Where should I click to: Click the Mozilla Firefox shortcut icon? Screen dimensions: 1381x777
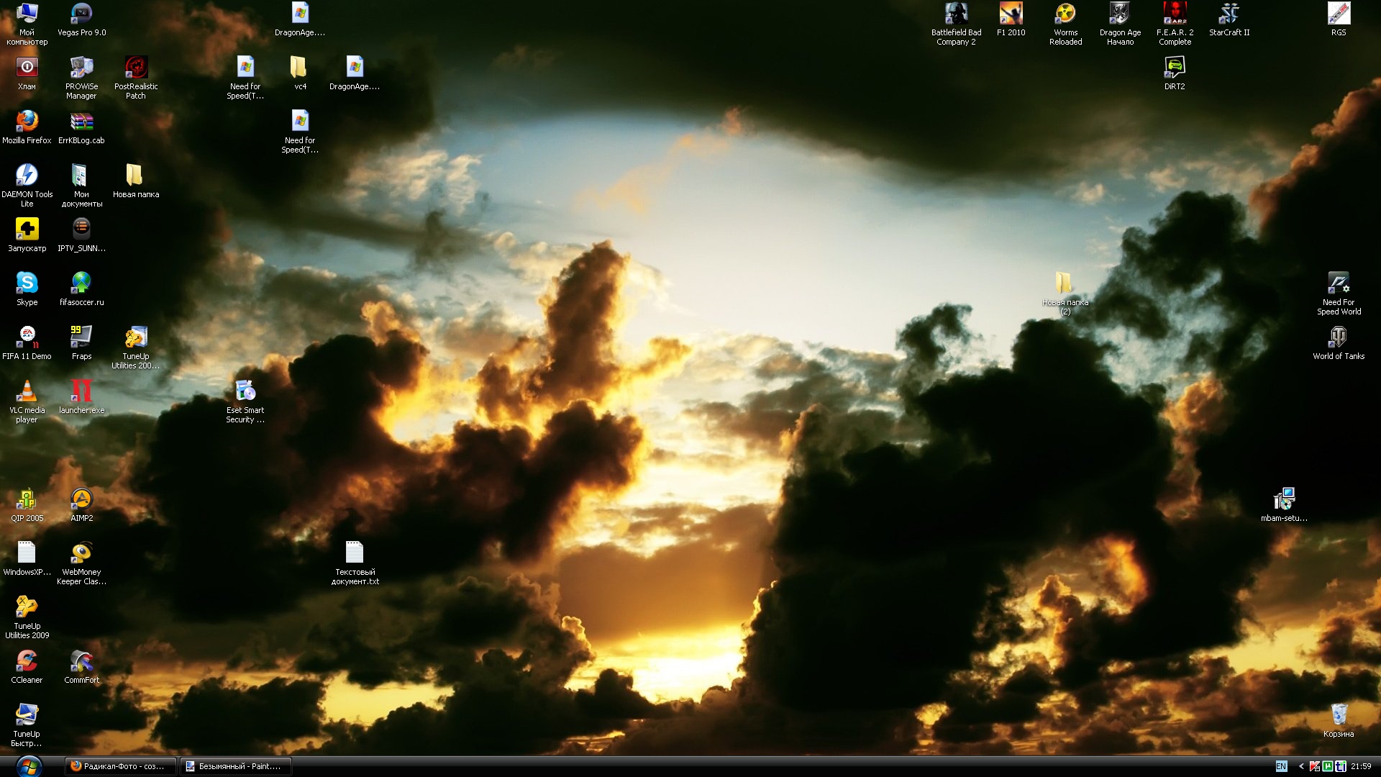[27, 122]
